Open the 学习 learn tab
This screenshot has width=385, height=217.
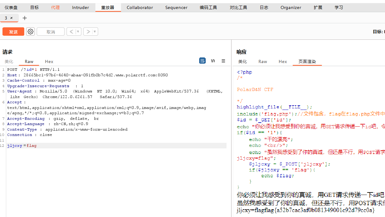click(339, 7)
